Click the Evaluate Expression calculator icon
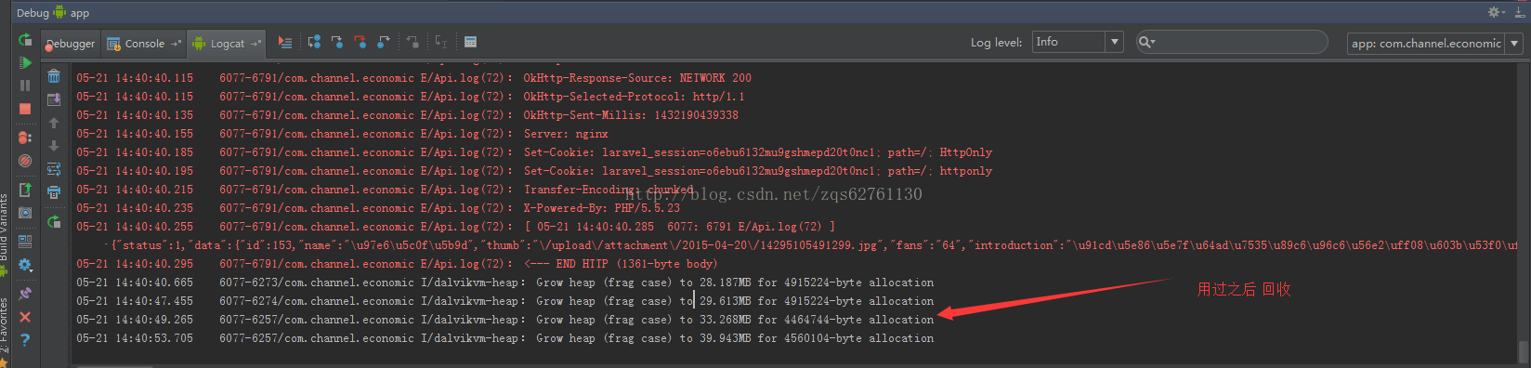This screenshot has width=1531, height=368. click(x=470, y=42)
